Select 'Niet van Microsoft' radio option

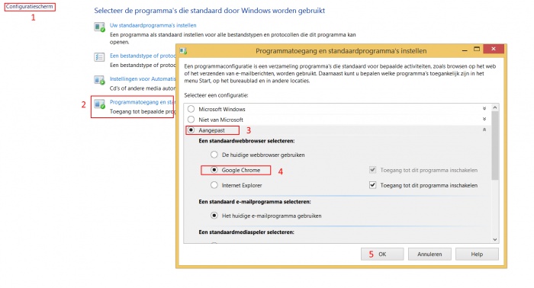191,120
